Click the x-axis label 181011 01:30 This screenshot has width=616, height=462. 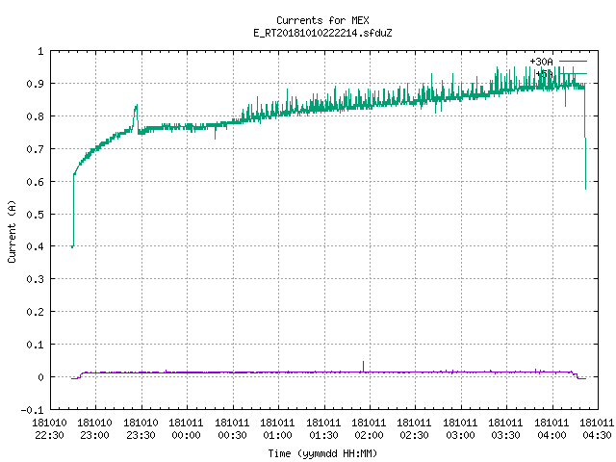click(x=323, y=429)
